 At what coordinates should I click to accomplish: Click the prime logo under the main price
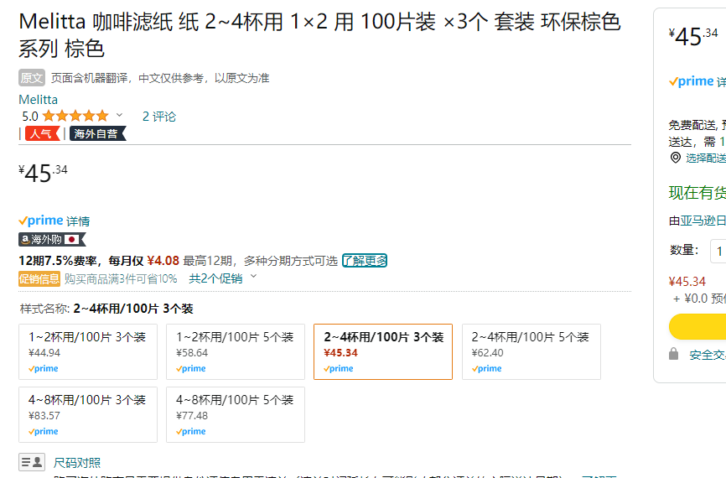(41, 221)
